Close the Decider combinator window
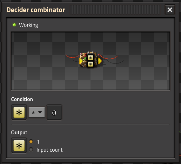 pyautogui.click(x=170, y=10)
